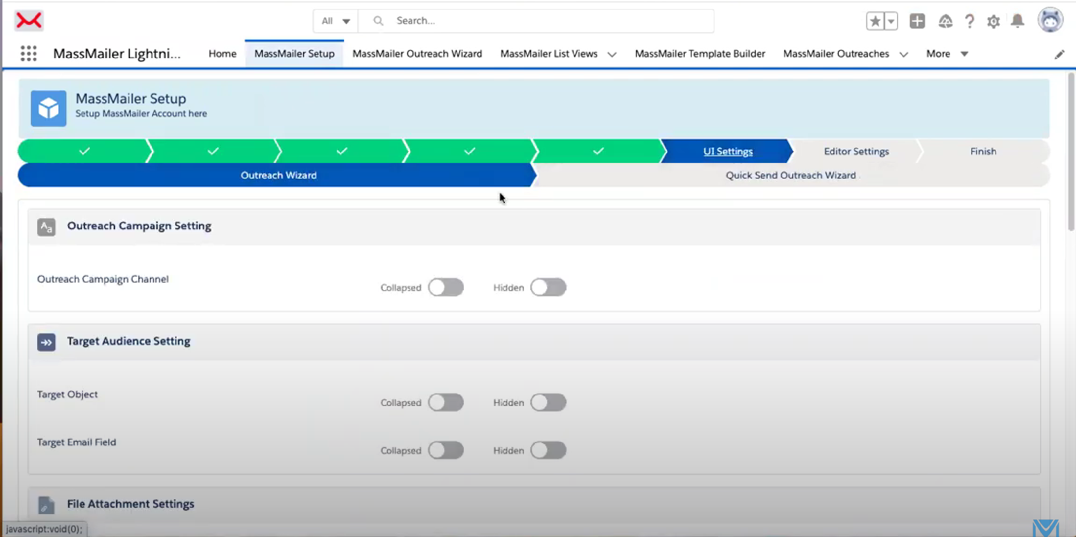
Task: Open the Help question mark icon
Action: (969, 21)
